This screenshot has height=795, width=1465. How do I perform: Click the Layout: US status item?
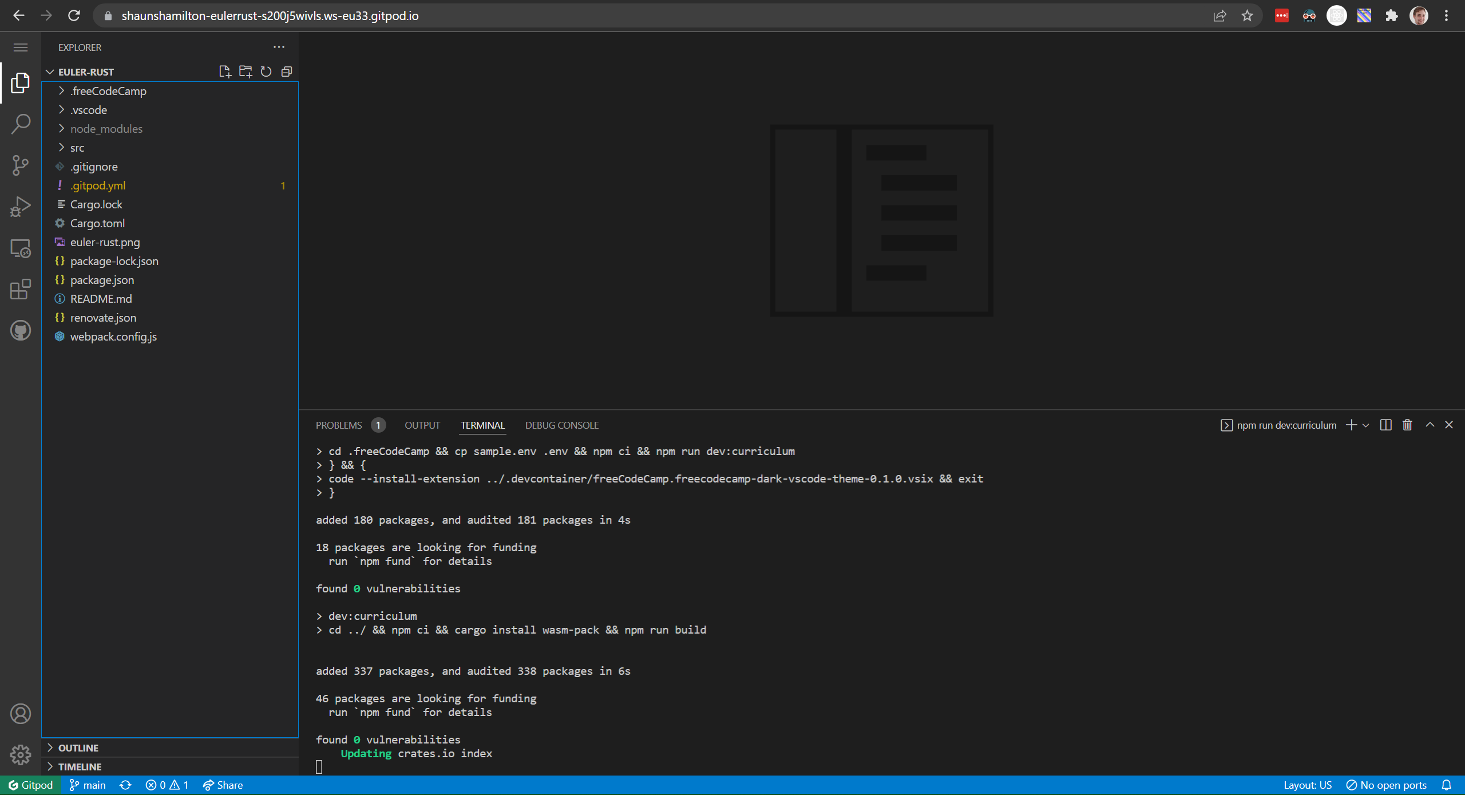(1308, 785)
